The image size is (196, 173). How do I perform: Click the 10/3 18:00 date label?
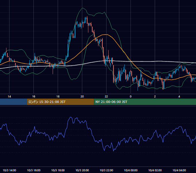pos(58,170)
